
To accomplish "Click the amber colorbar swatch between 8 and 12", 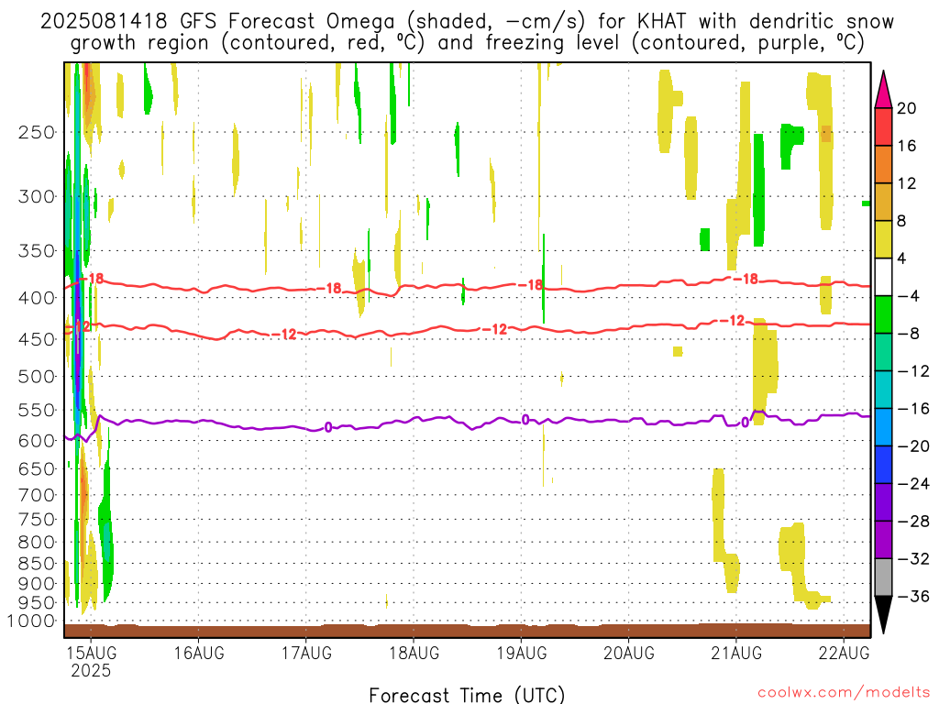I will click(883, 202).
